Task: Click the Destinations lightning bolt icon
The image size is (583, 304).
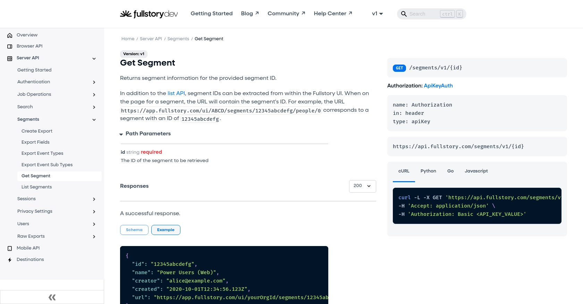Action: tap(10, 260)
